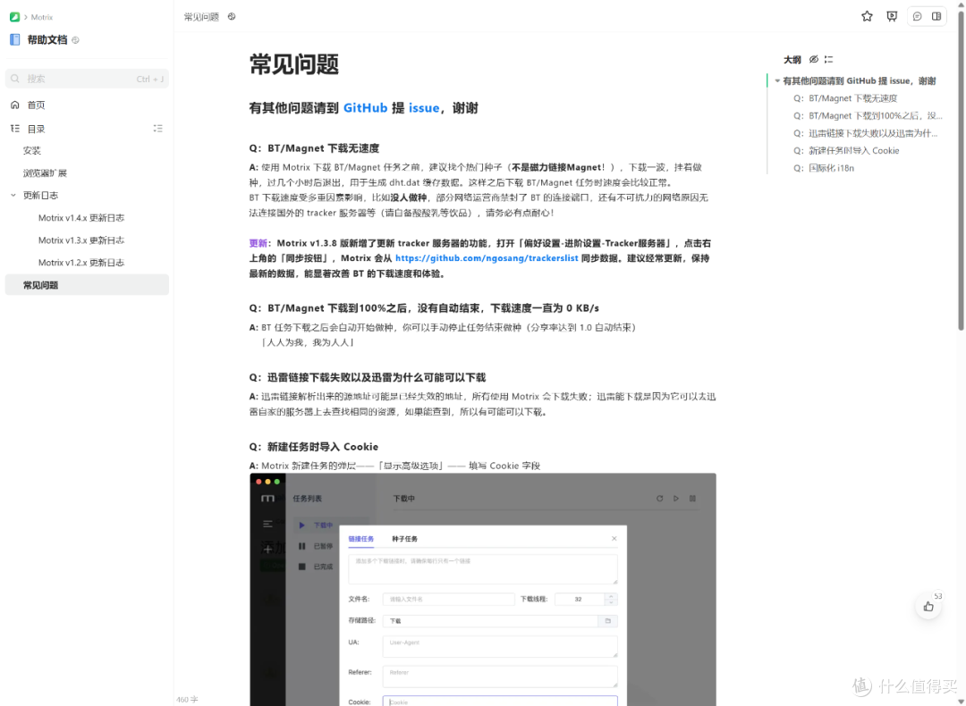Image resolution: width=966 pixels, height=706 pixels.
Task: Click the pause-all icon in Motrix screenshot
Action: click(x=692, y=499)
